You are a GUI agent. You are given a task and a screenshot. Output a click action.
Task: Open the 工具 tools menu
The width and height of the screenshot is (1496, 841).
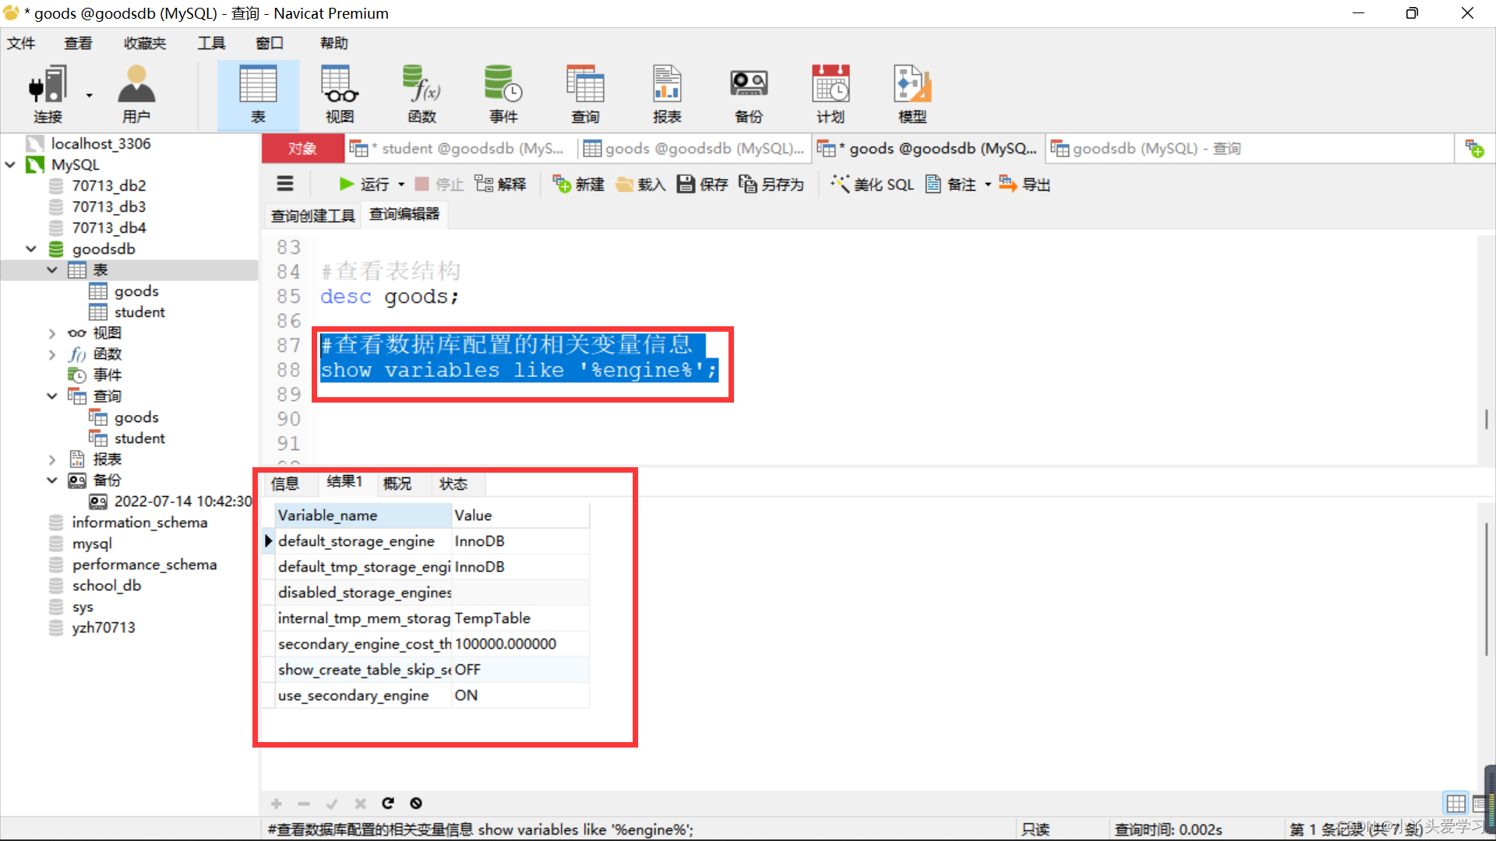(x=211, y=43)
